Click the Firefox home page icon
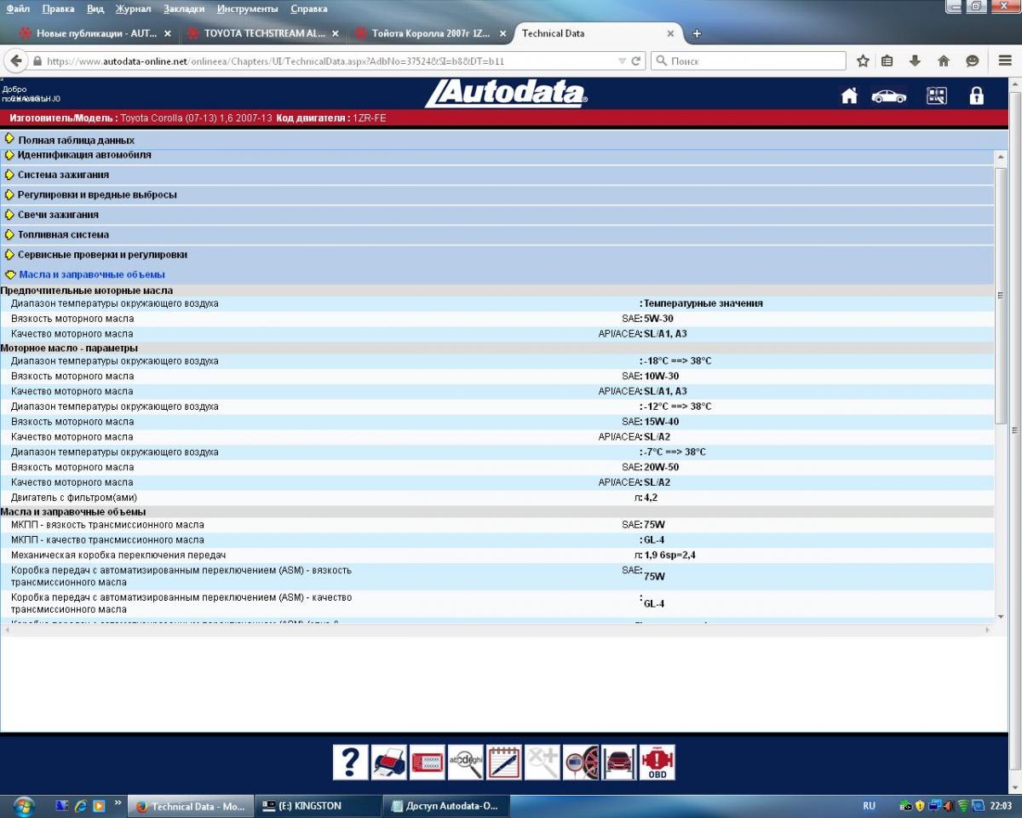Screen dimensions: 1022x818 [x=944, y=61]
